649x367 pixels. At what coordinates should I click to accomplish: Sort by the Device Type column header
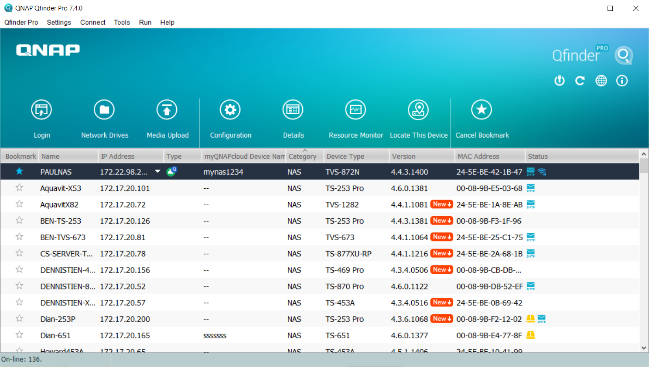356,156
